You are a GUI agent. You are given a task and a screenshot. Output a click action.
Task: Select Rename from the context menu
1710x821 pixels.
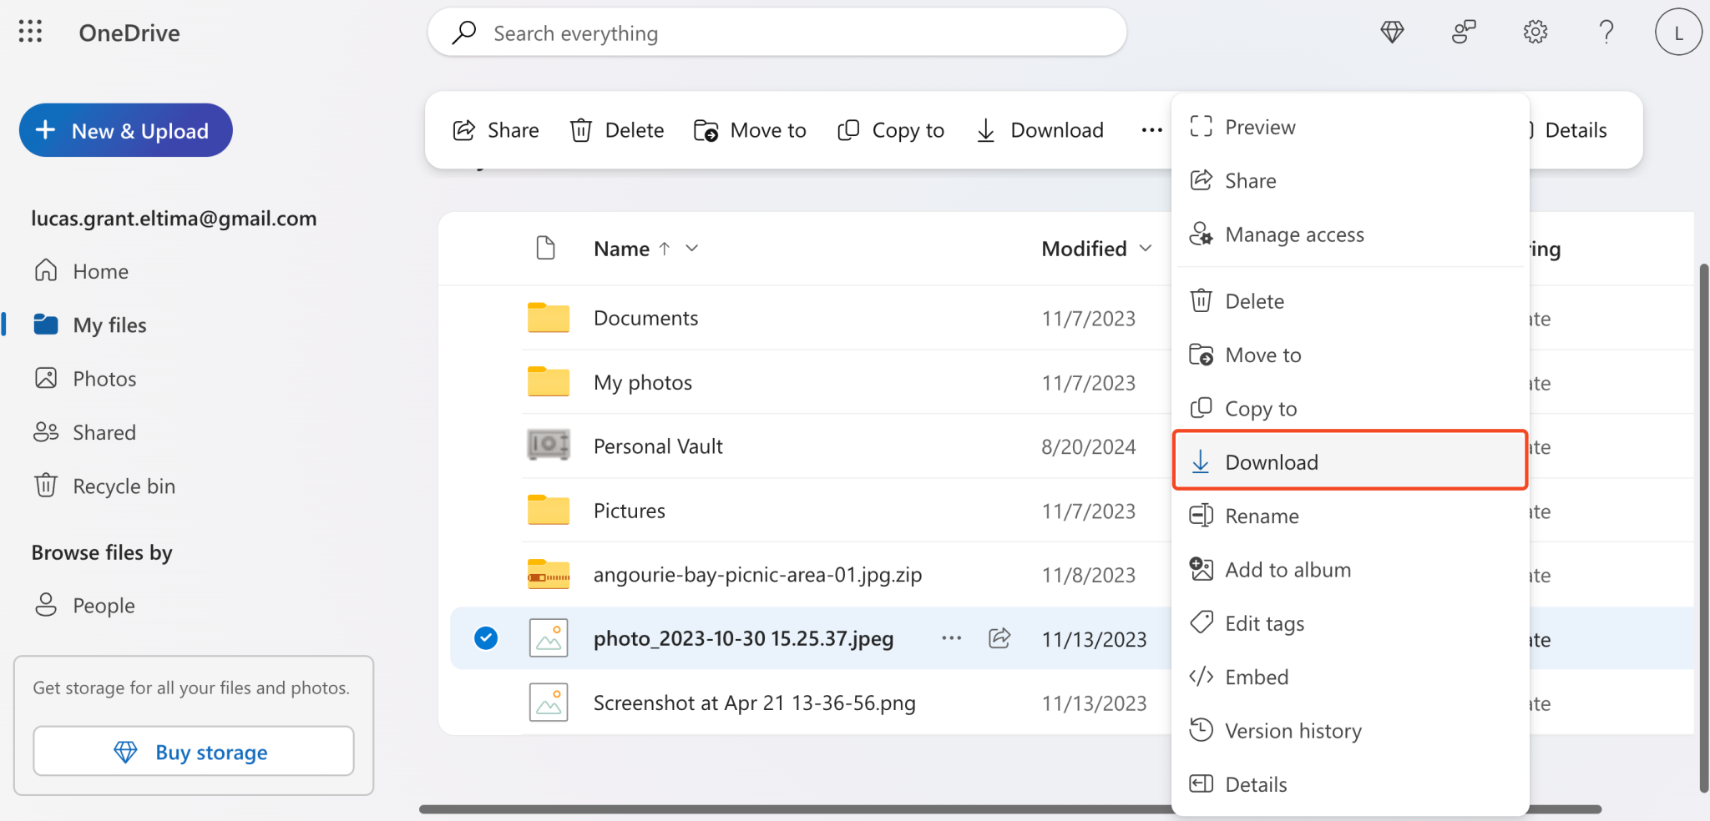click(1350, 516)
